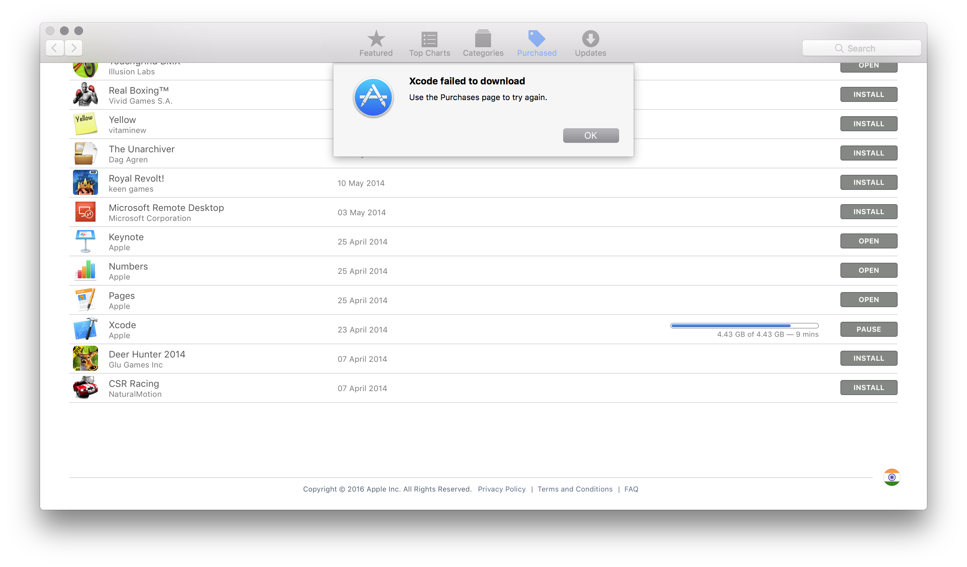Install CSR Racing
The height and width of the screenshot is (567, 967).
[x=868, y=388]
